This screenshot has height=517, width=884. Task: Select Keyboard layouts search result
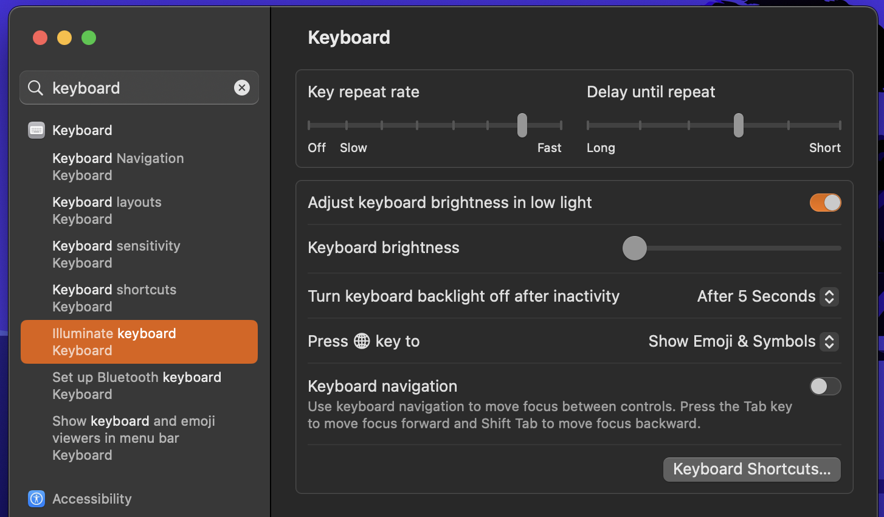coord(107,210)
